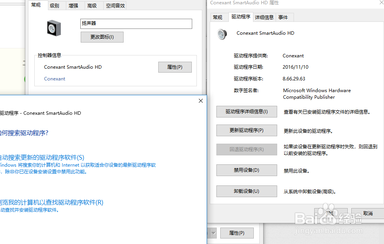Screen dimensions: 384x244
Task: Click the 更改图标(I) button
Action: pos(102,37)
